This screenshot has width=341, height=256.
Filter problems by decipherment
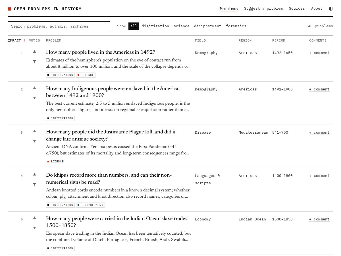coord(208,26)
